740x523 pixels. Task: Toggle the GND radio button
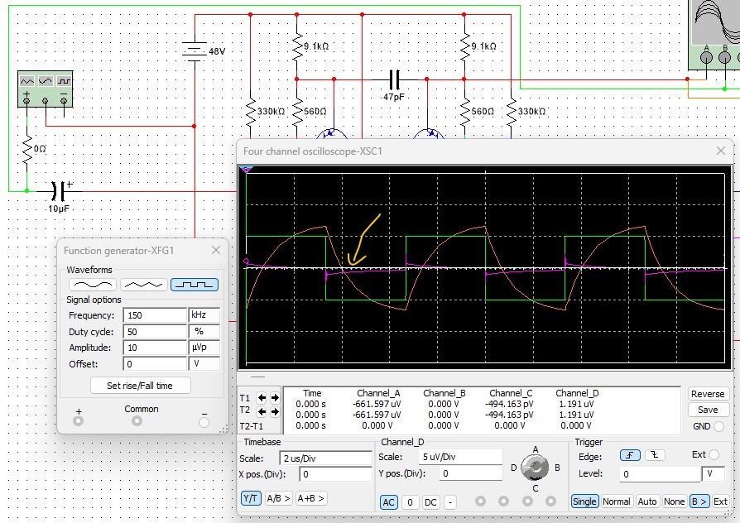click(x=718, y=426)
